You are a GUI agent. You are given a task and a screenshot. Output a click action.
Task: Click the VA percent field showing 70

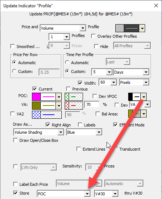tap(92, 104)
